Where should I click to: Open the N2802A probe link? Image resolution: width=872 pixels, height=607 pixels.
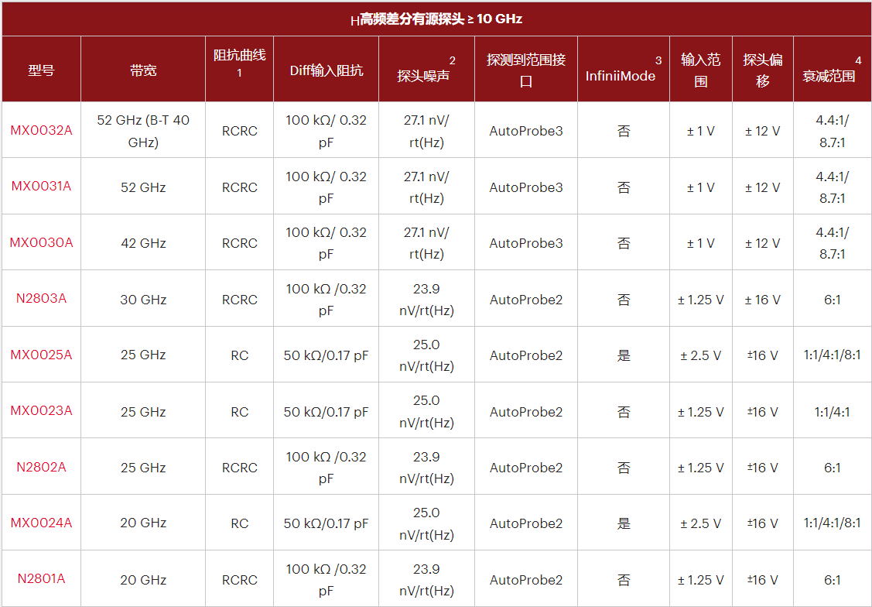point(41,467)
